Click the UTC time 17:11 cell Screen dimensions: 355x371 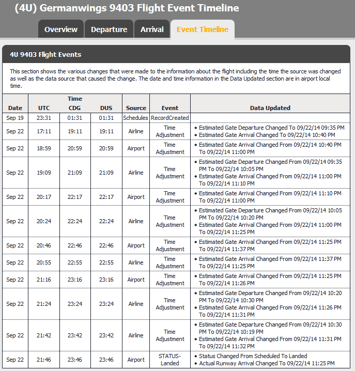tap(44, 131)
